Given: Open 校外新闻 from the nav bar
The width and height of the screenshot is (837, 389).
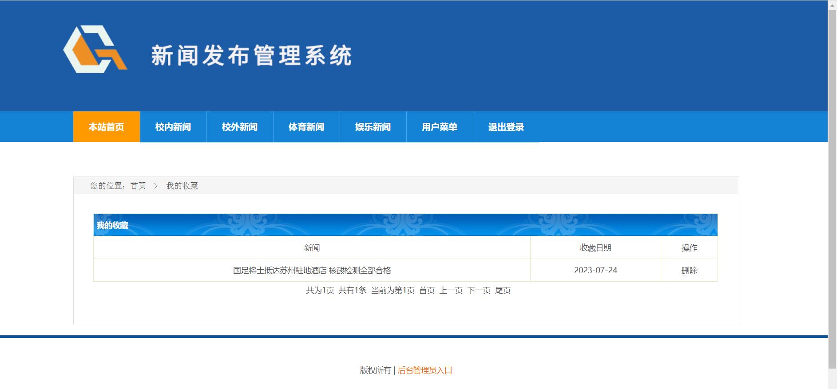Looking at the screenshot, I should click(240, 127).
